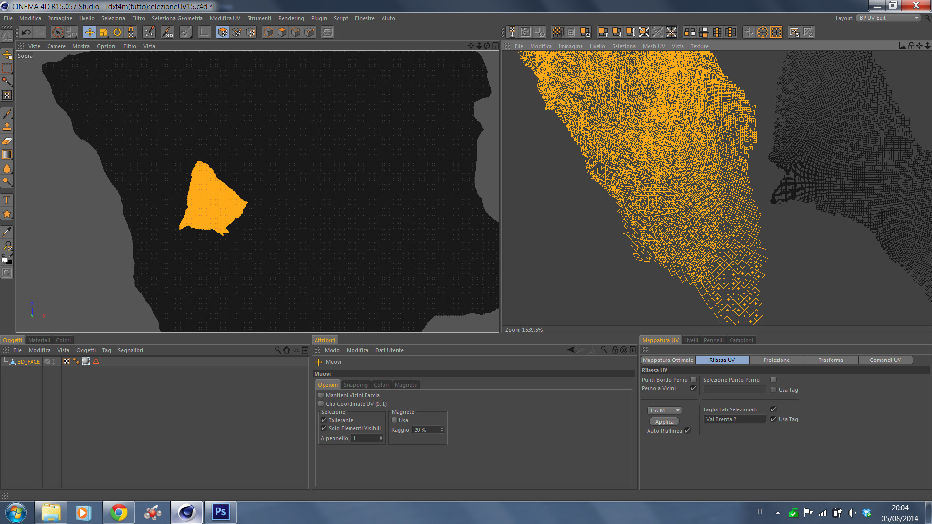Screen dimensions: 932x524
Task: Open the Modifica UV menu
Action: pos(225,18)
